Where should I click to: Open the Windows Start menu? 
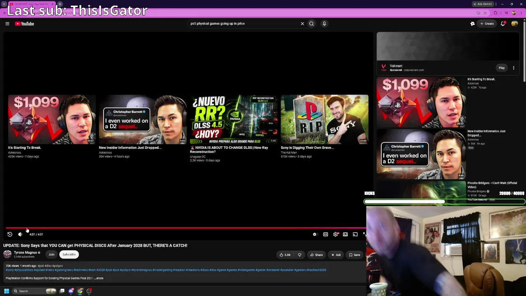[x=7, y=291]
